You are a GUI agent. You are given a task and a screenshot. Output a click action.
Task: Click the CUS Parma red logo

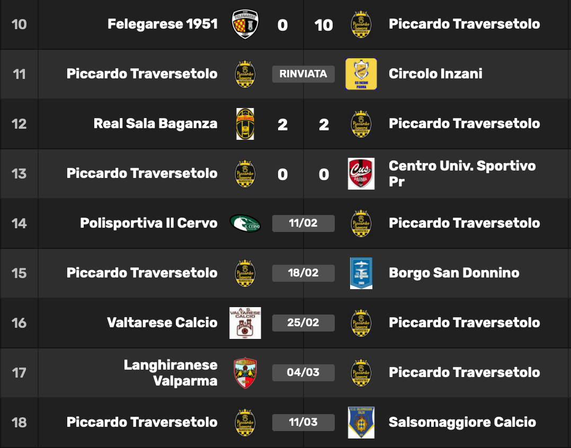point(361,174)
